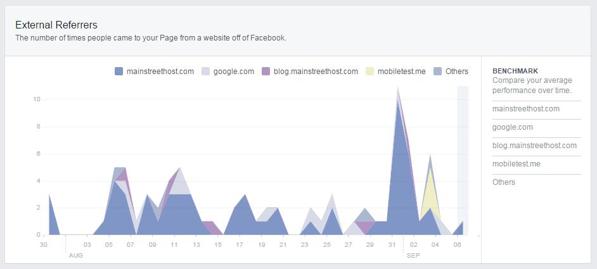Click the mainstreethost.com legend color swatch
Screen dimensions: 597x269
point(119,72)
